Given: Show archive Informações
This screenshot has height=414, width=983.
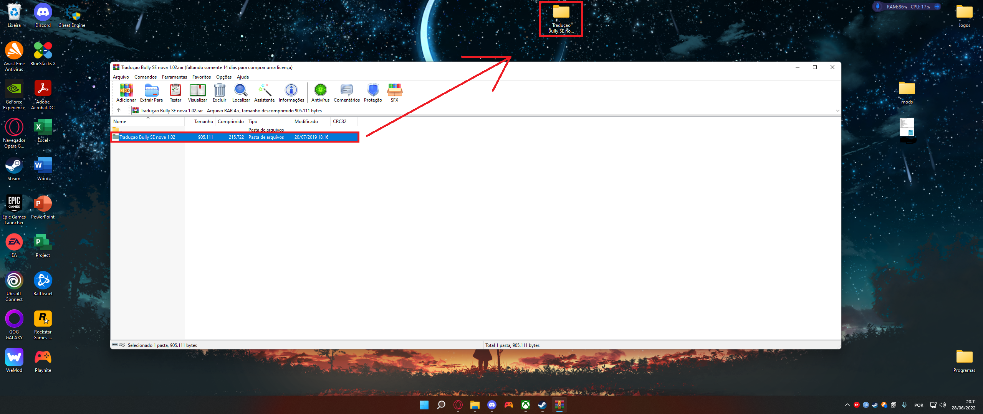Looking at the screenshot, I should [291, 92].
